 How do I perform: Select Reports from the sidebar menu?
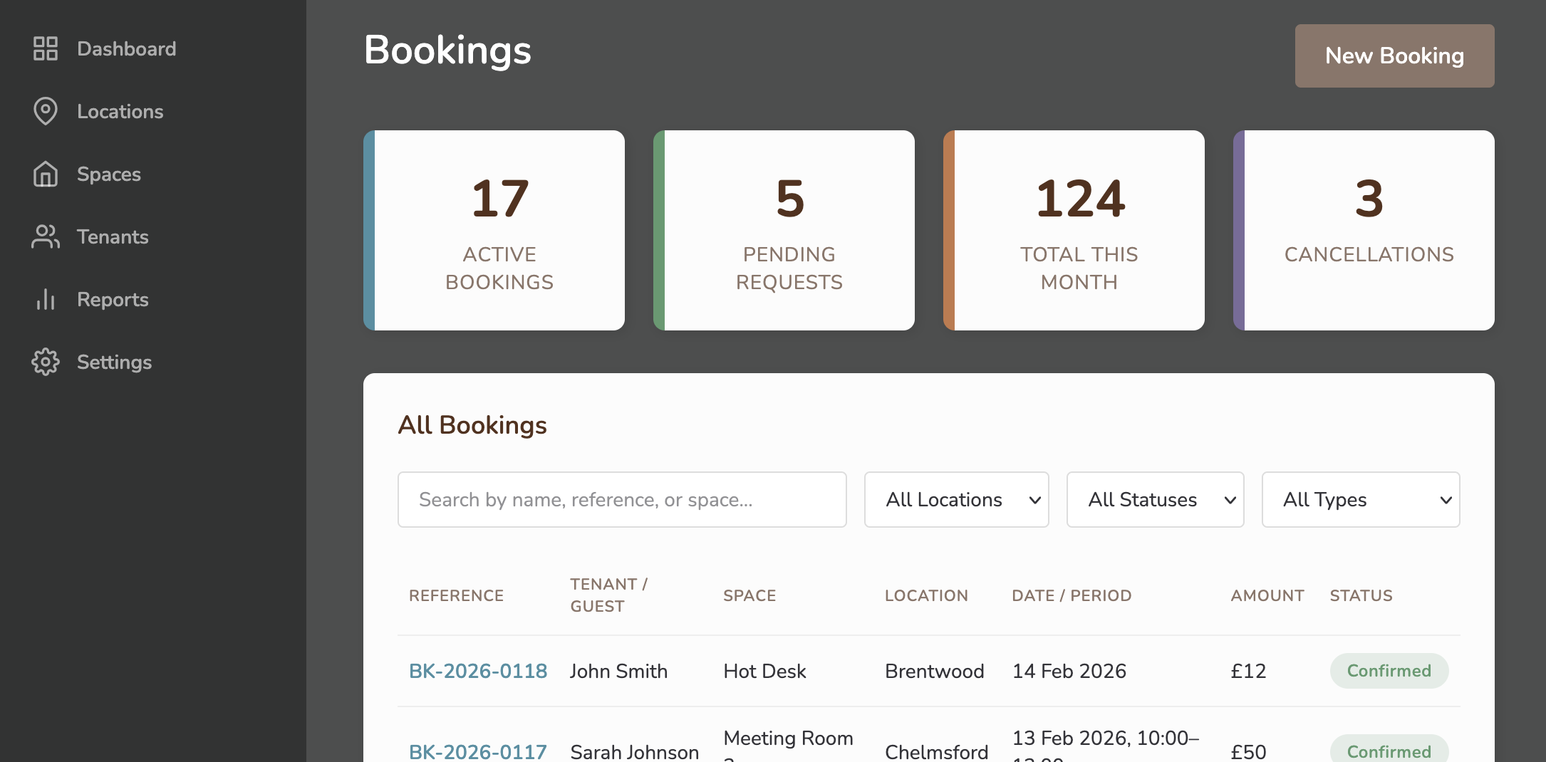113,299
